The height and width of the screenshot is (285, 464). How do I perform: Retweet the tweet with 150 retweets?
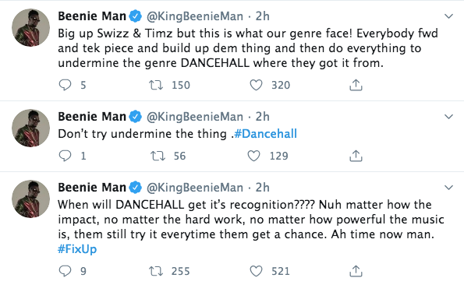pyautogui.click(x=156, y=85)
